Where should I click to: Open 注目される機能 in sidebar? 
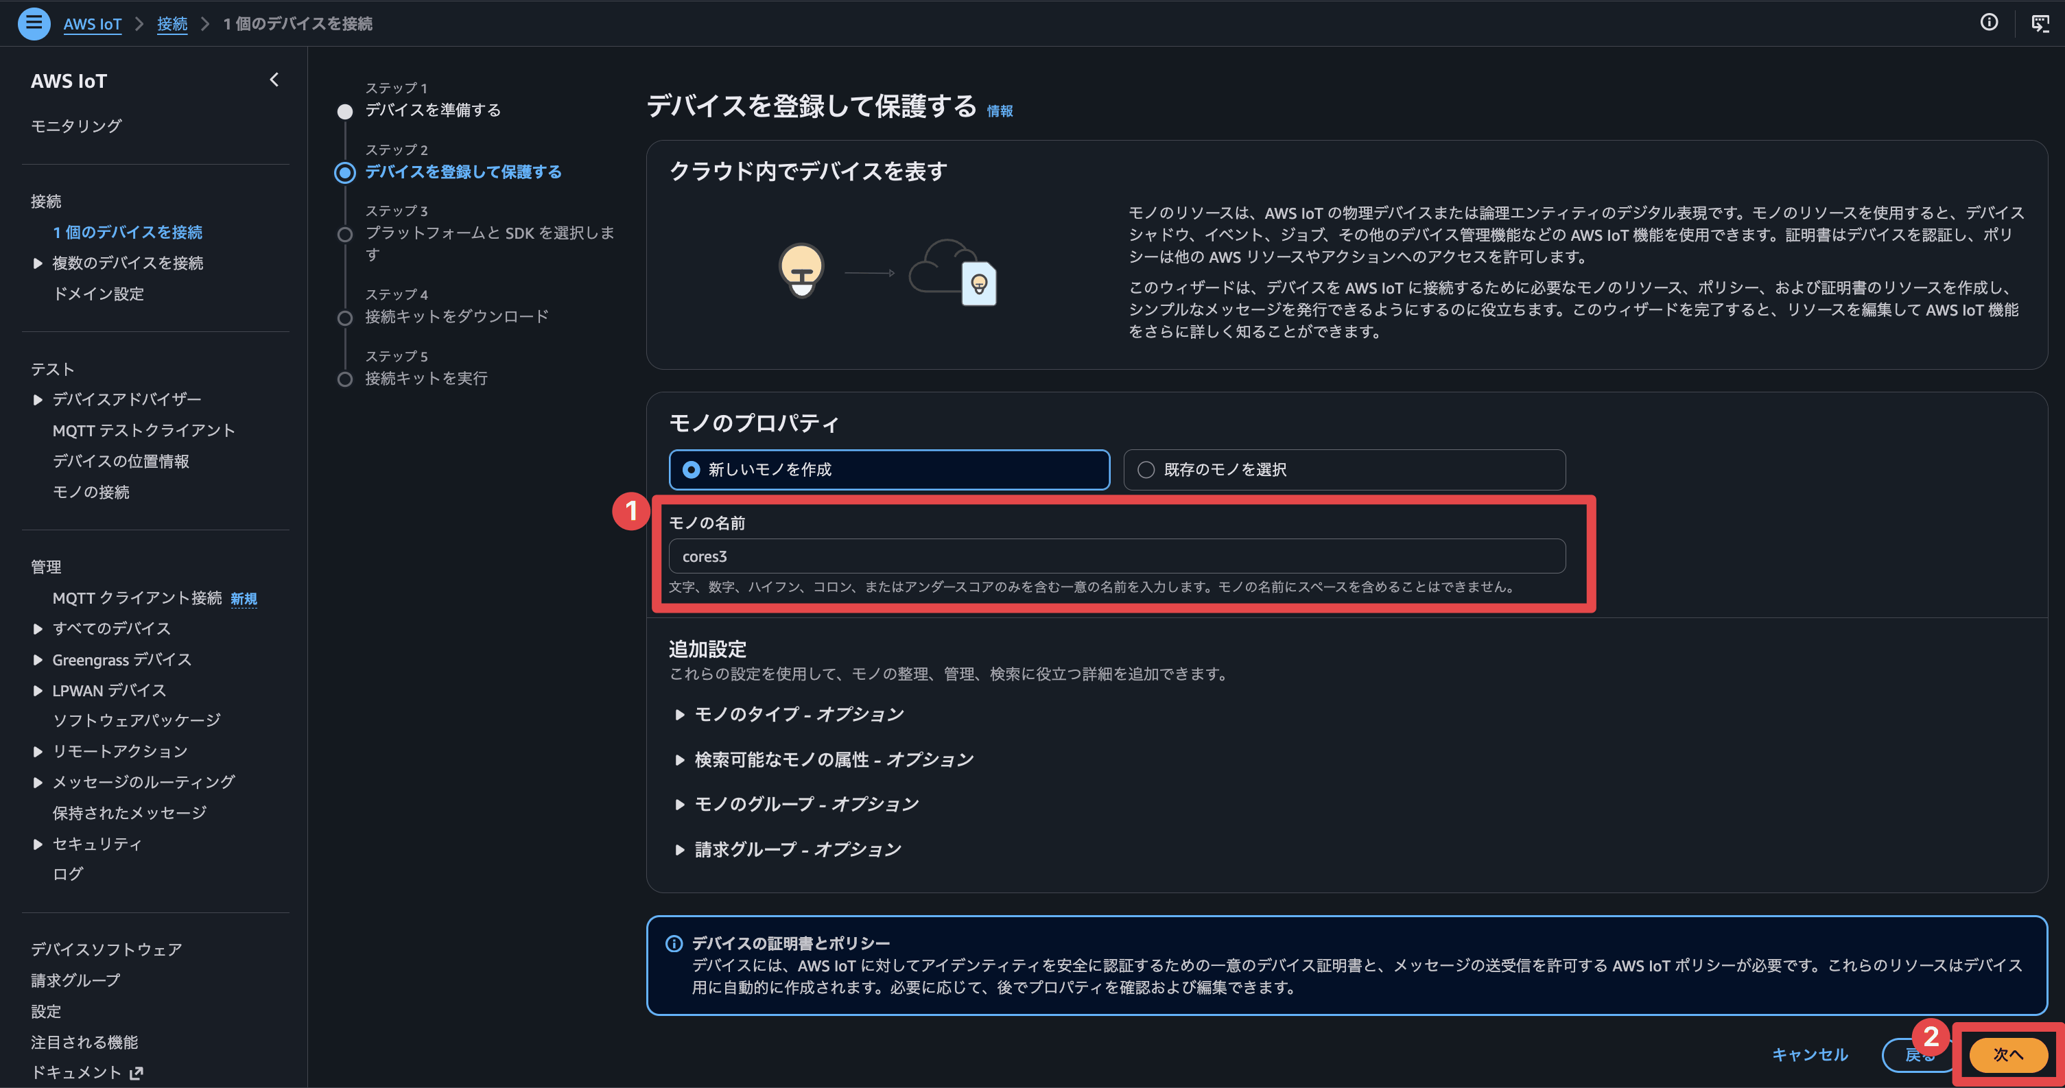[84, 1042]
